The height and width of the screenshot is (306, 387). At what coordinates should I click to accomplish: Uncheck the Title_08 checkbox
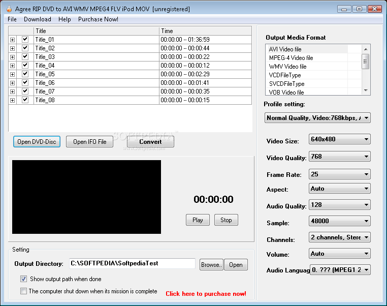(25, 100)
